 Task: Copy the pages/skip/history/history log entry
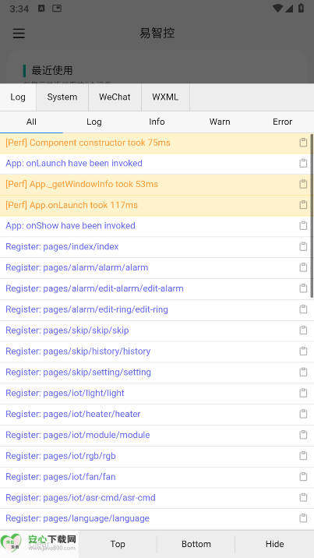click(x=303, y=351)
